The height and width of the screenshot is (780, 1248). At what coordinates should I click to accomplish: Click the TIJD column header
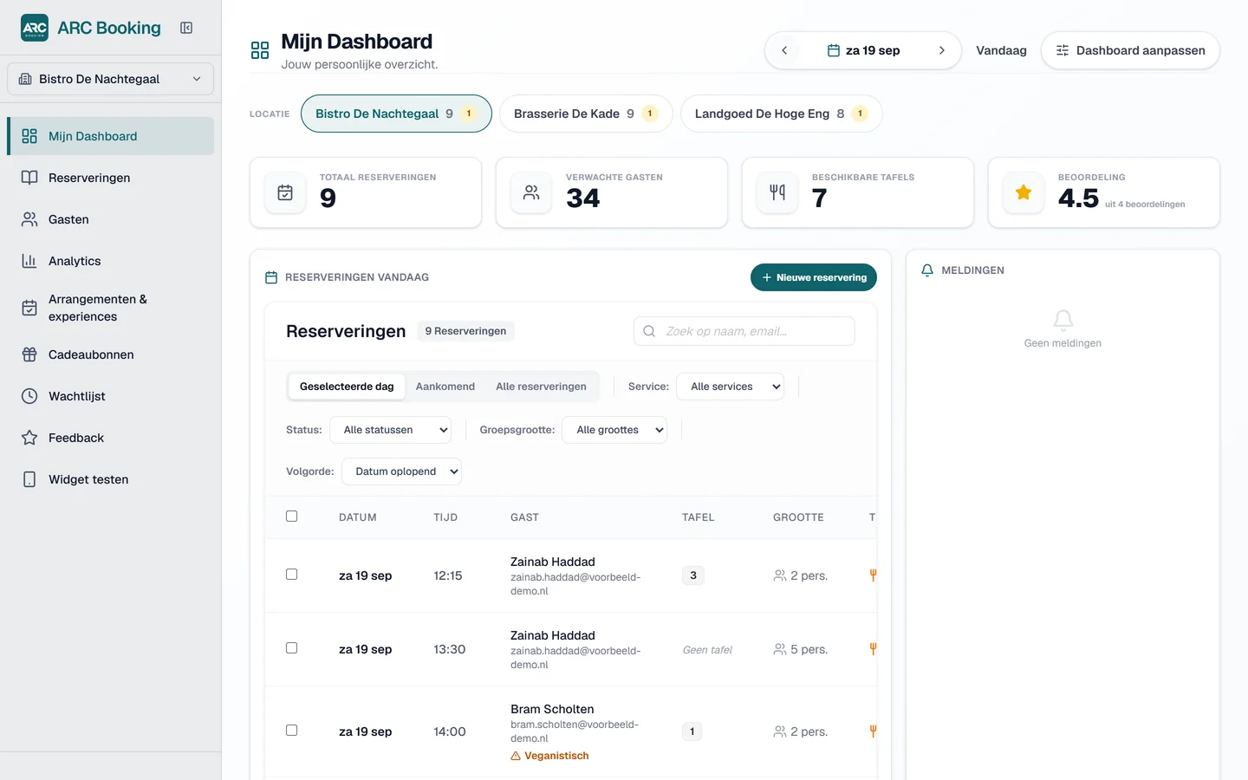(x=445, y=517)
